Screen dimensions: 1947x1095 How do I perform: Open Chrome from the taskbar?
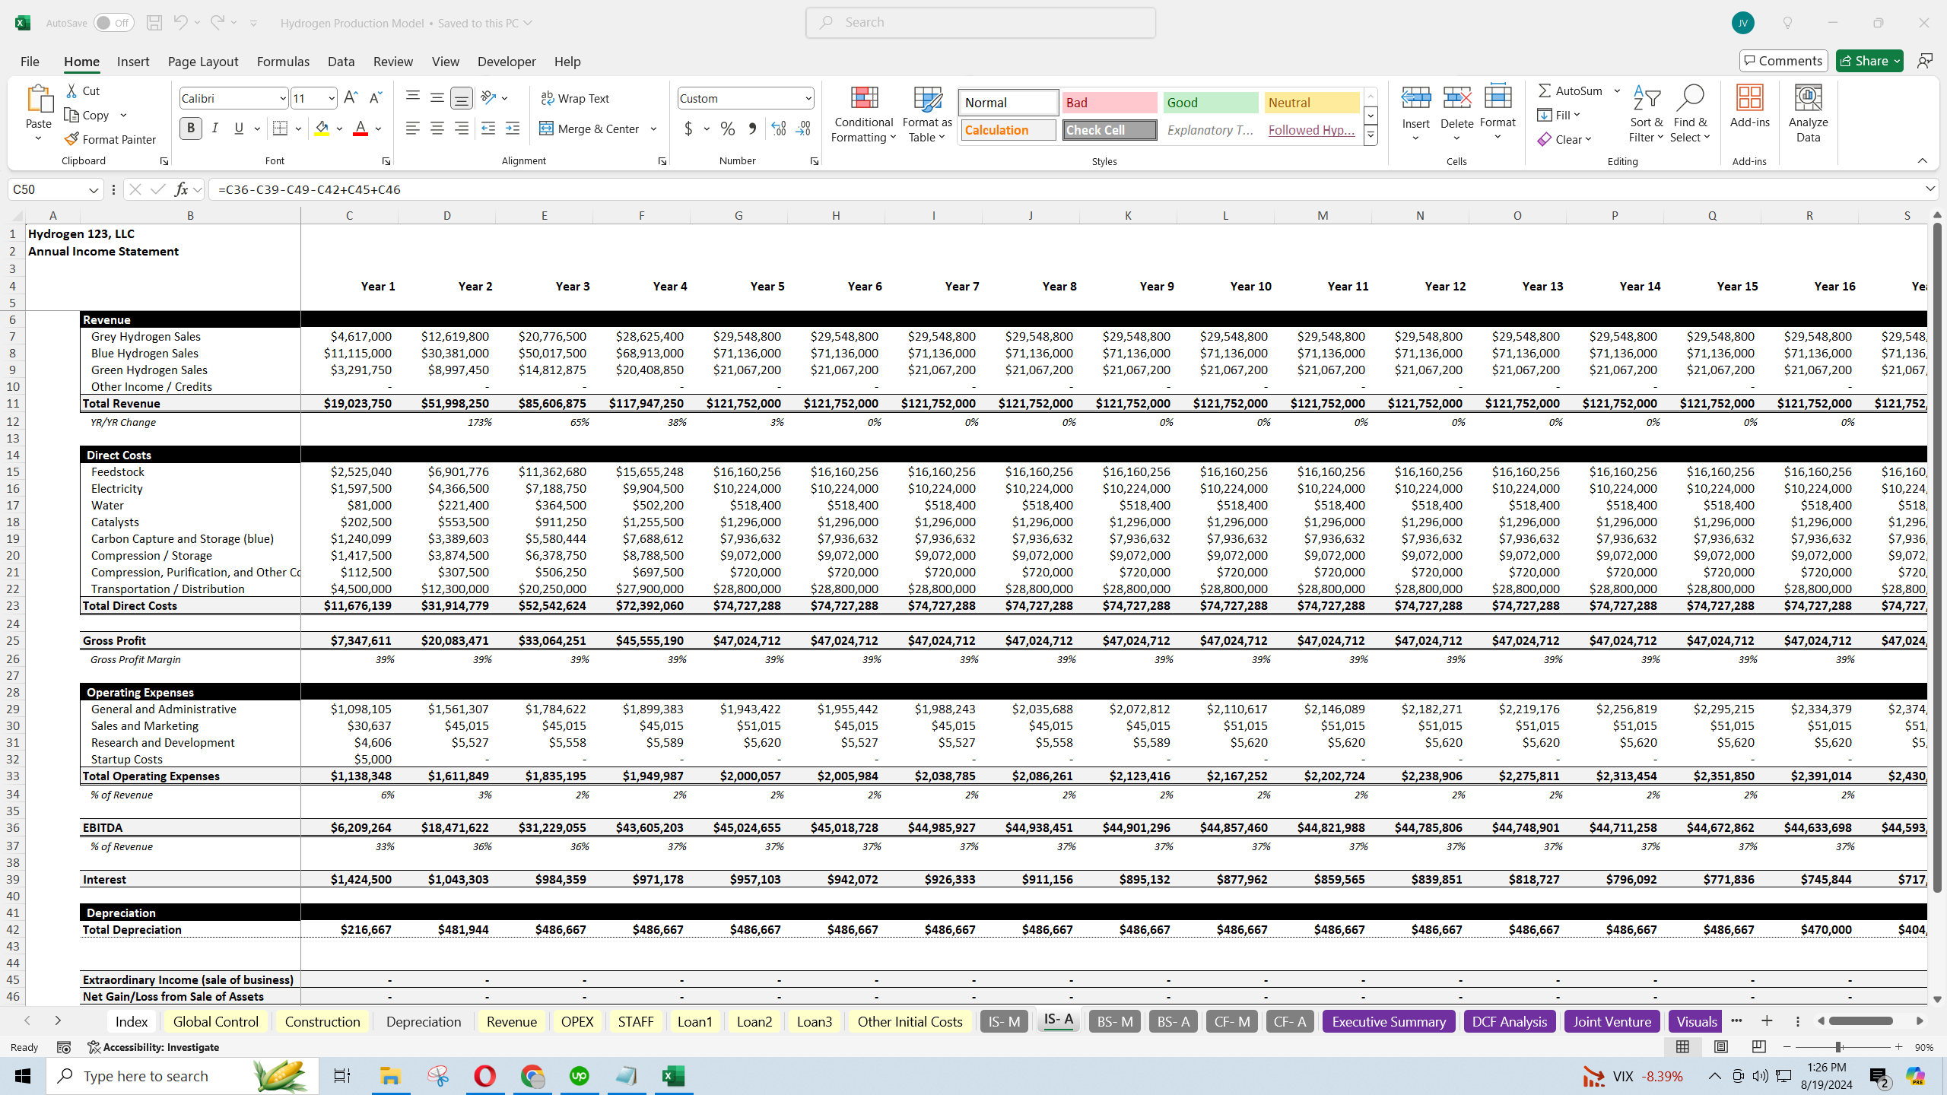click(532, 1076)
